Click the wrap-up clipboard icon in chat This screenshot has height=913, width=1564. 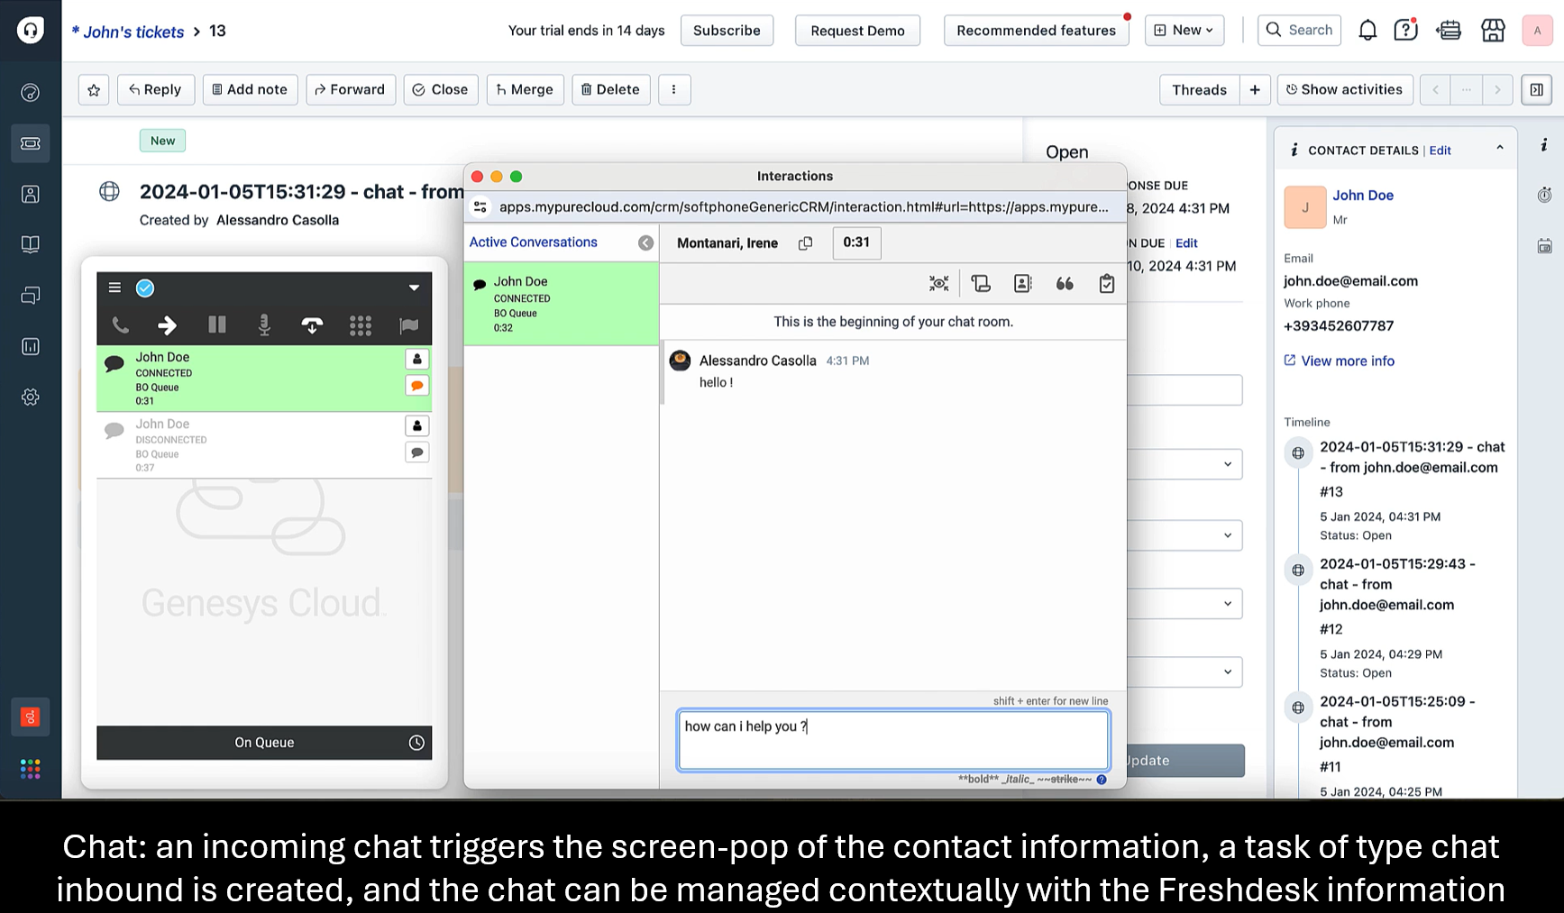1106,284
